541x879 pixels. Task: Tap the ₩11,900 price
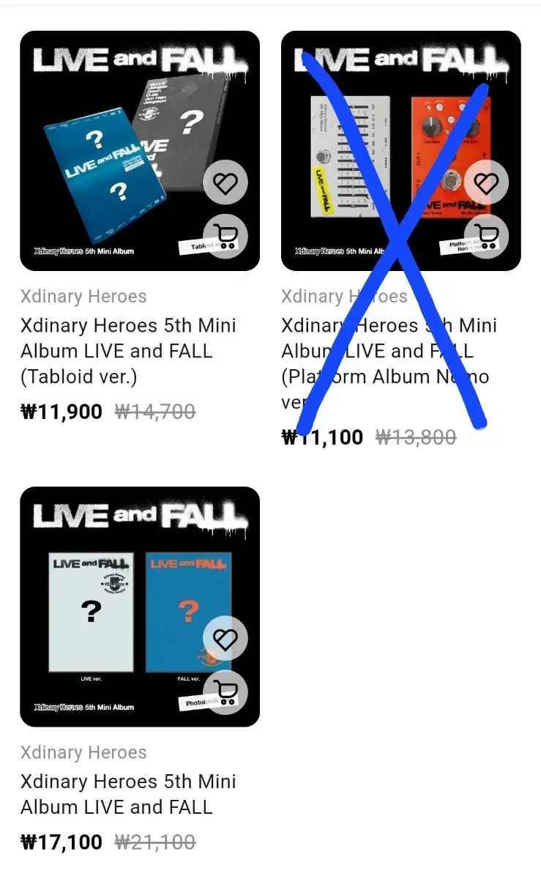[x=61, y=412]
